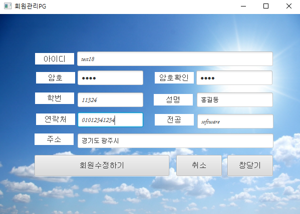The width and height of the screenshot is (300, 214).
Task: Click the 취소 button
Action: coord(199,165)
